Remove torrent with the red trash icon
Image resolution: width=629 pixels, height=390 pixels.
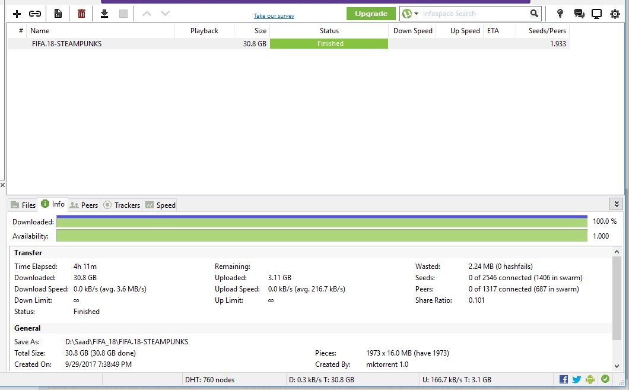click(x=81, y=14)
